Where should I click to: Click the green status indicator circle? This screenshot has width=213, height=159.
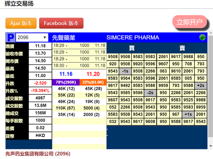[x=203, y=37]
